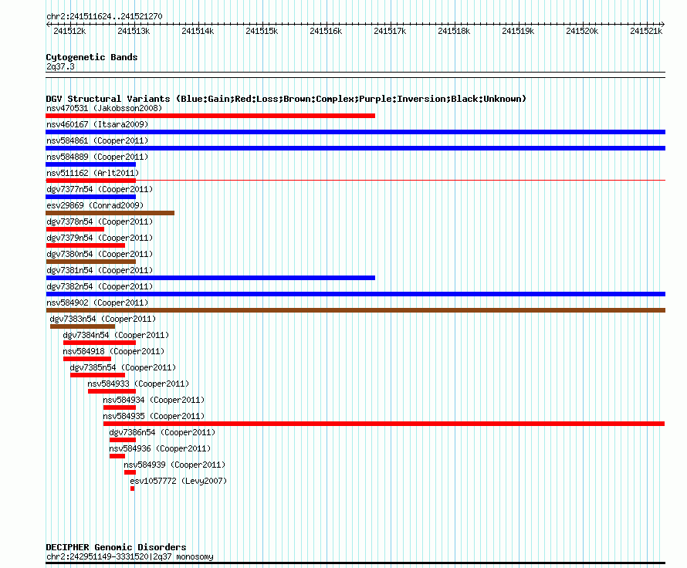Select the red nsv470531 loss bar
The height and width of the screenshot is (568, 687).
[x=210, y=116]
